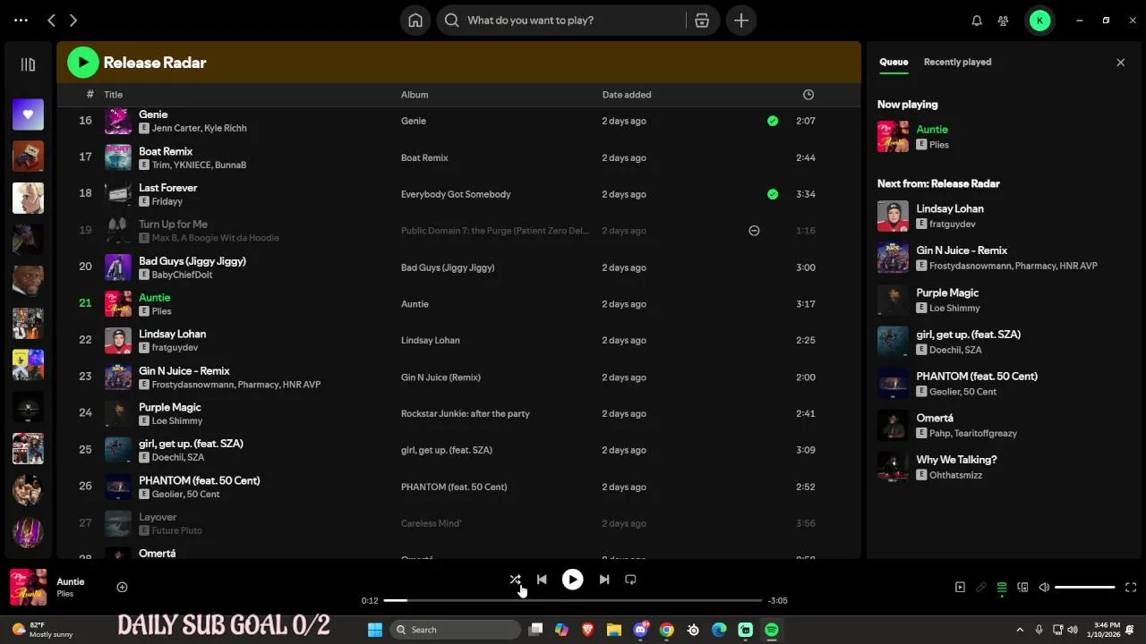Click green checkmark on Genie row
The width and height of the screenshot is (1146, 644).
(x=773, y=121)
